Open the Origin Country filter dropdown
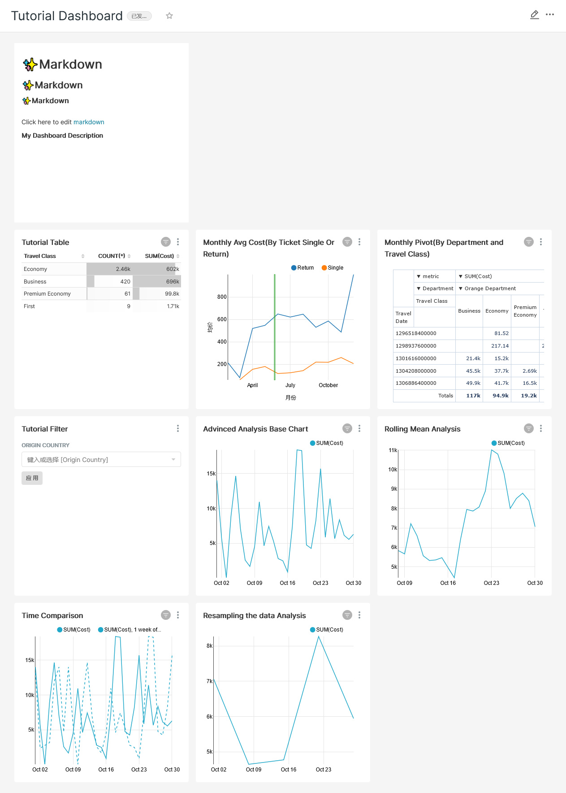 point(101,459)
